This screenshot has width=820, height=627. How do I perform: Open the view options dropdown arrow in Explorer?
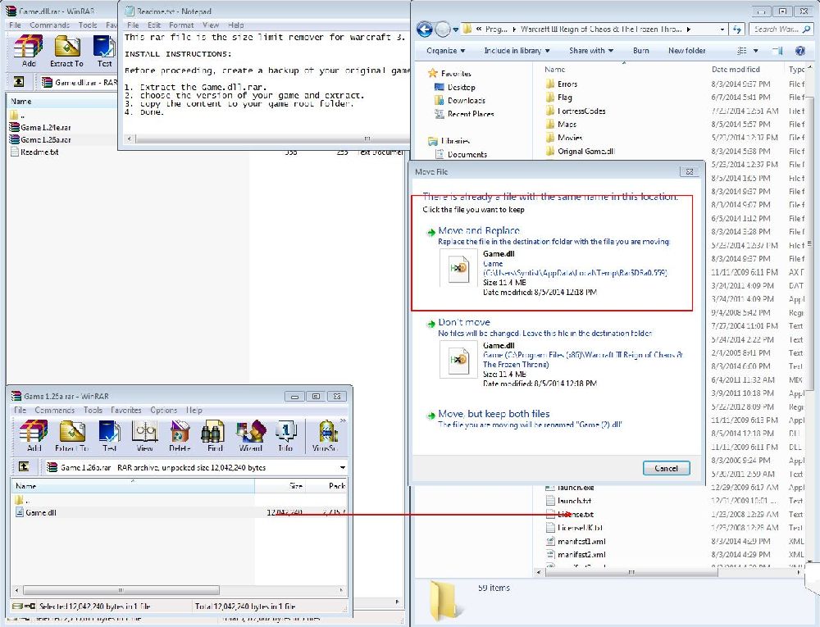[756, 51]
